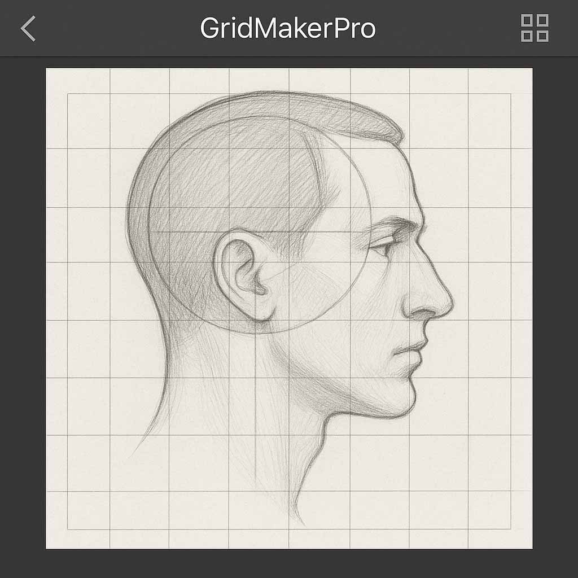Click the tip of the nose
This screenshot has width=578, height=578.
click(x=449, y=302)
